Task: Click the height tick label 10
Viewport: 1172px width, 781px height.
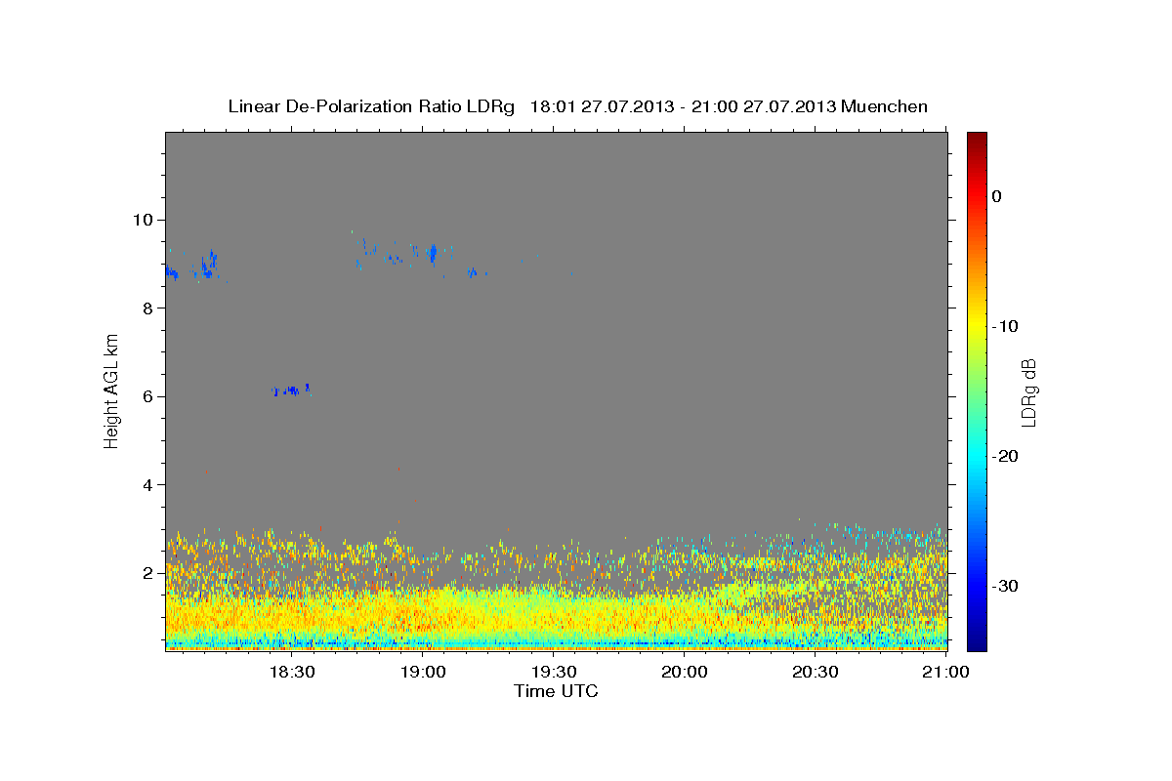Action: (x=146, y=220)
